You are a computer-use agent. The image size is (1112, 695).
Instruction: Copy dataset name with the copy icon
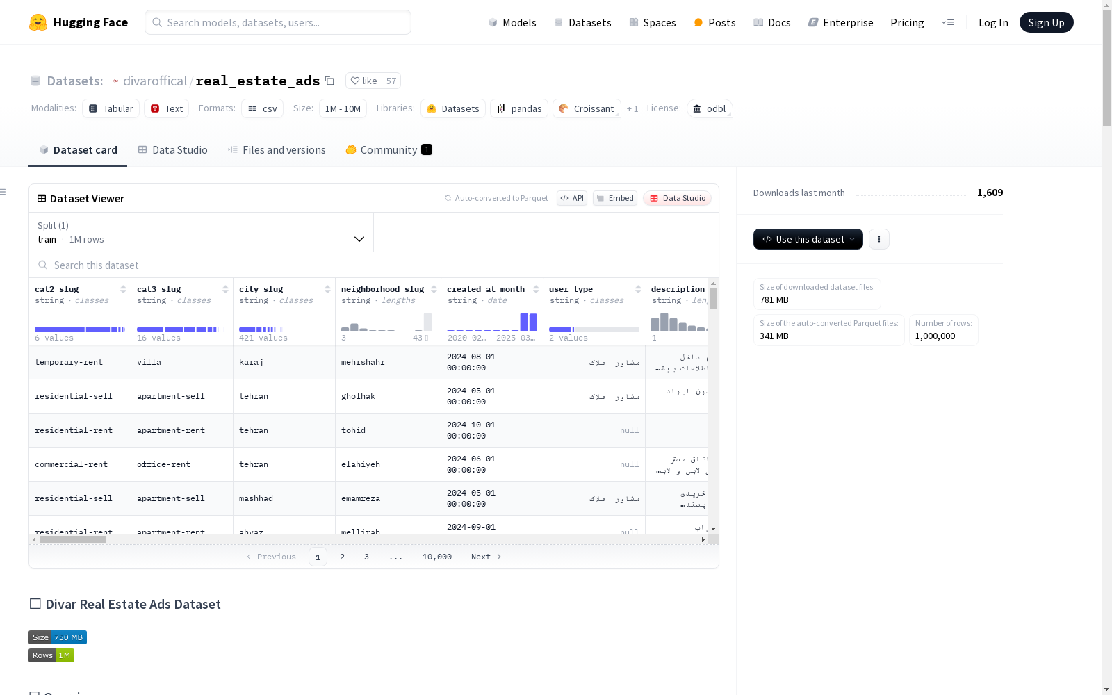(329, 81)
